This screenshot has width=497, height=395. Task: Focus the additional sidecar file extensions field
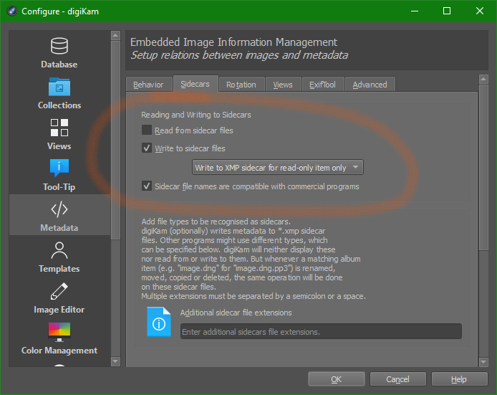[x=320, y=332]
